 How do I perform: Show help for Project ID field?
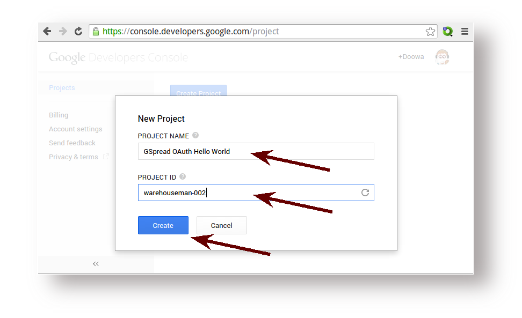coord(183,176)
